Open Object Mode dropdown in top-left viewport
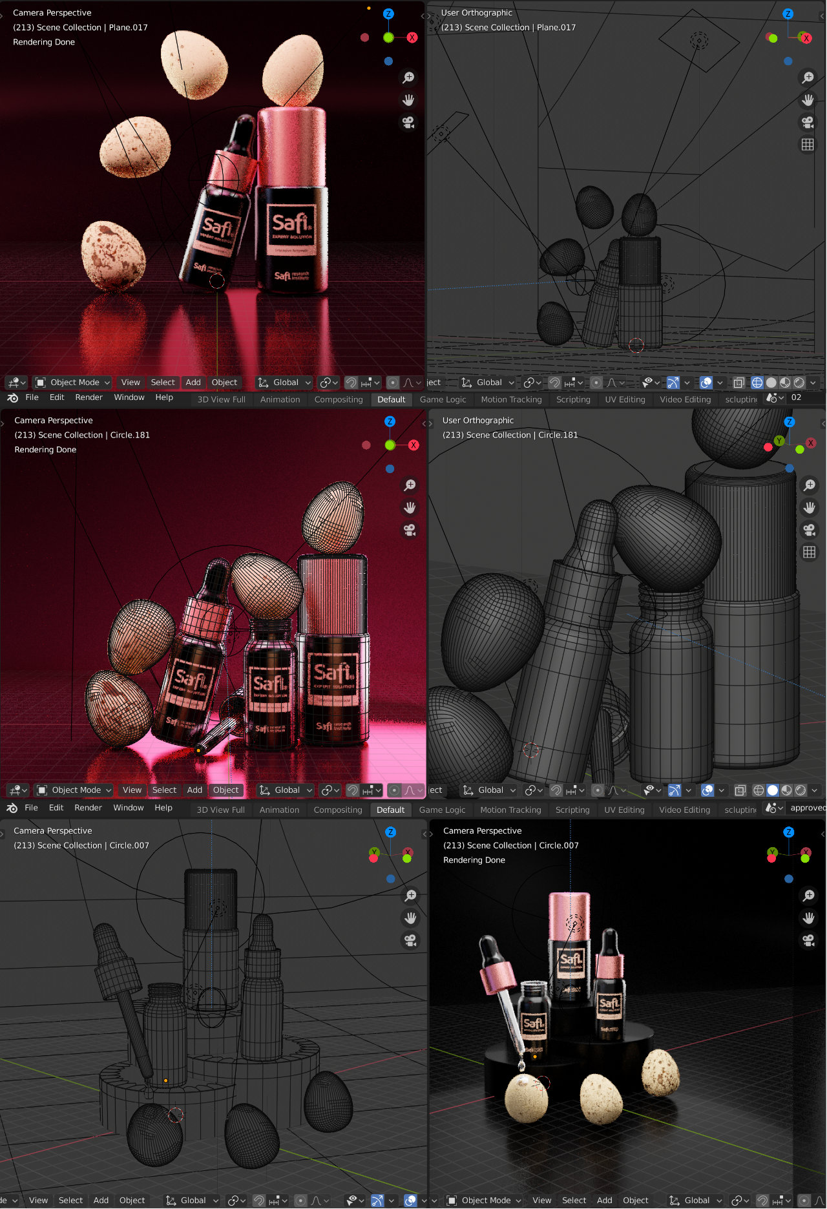827x1209 pixels. [72, 383]
